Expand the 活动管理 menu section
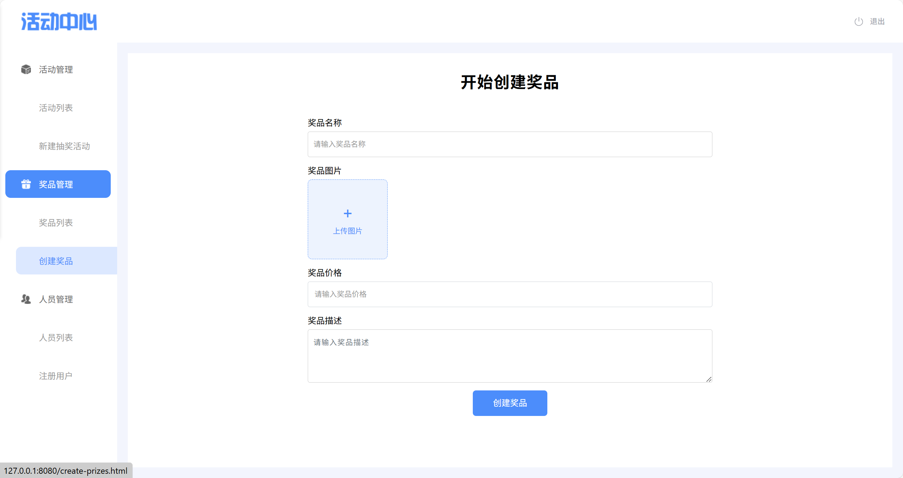The width and height of the screenshot is (903, 478). point(56,70)
